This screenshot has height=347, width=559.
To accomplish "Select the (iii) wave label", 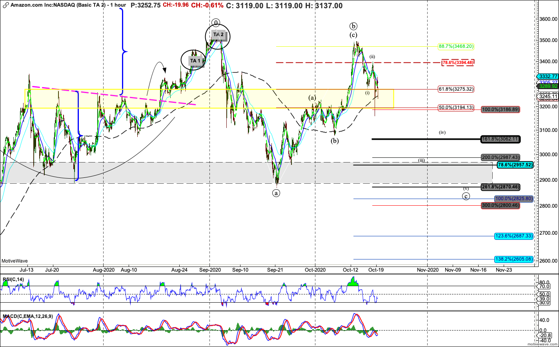I will 421,160.
